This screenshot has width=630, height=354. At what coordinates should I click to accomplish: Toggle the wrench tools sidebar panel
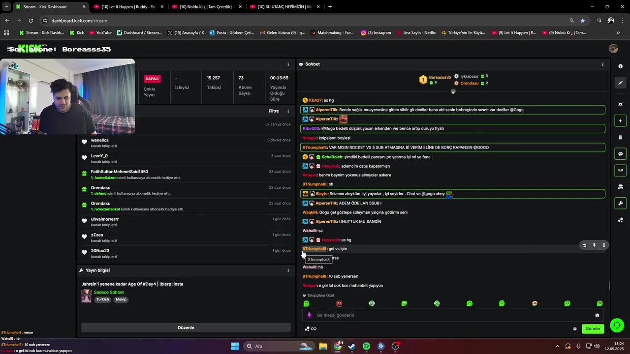click(620, 204)
